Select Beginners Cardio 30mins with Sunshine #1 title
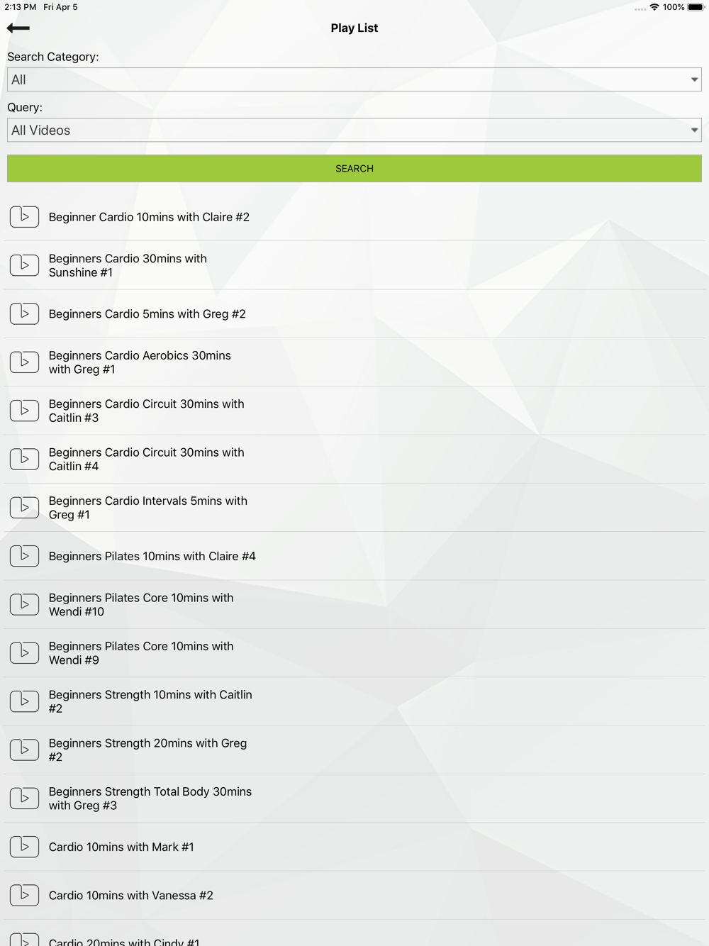 pyautogui.click(x=128, y=265)
